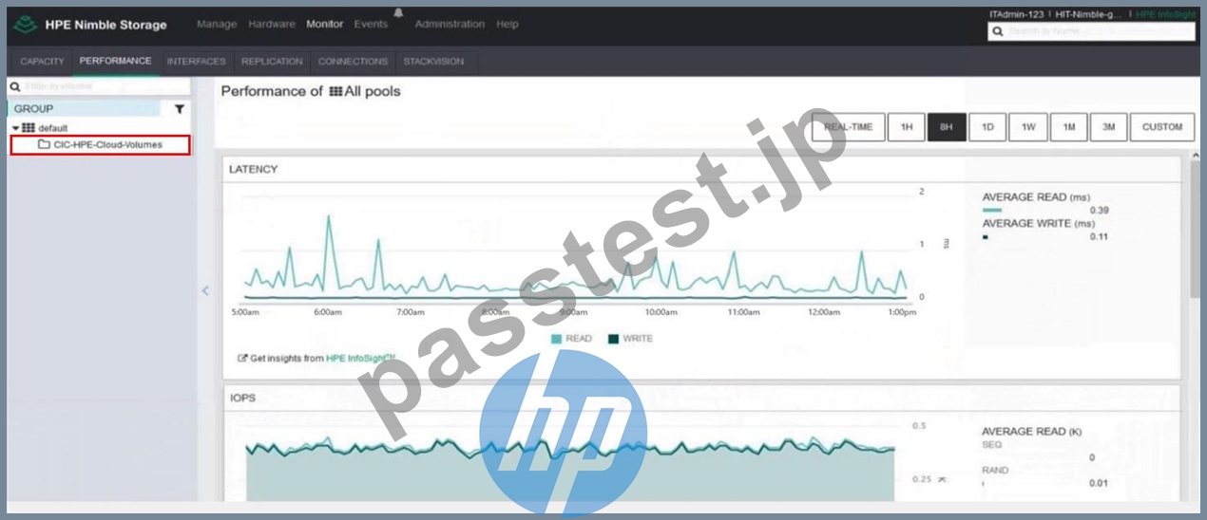Image resolution: width=1207 pixels, height=520 pixels.
Task: Click the folder icon of CIC-HPE-Cloud-Volumes
Action: pos(44,145)
